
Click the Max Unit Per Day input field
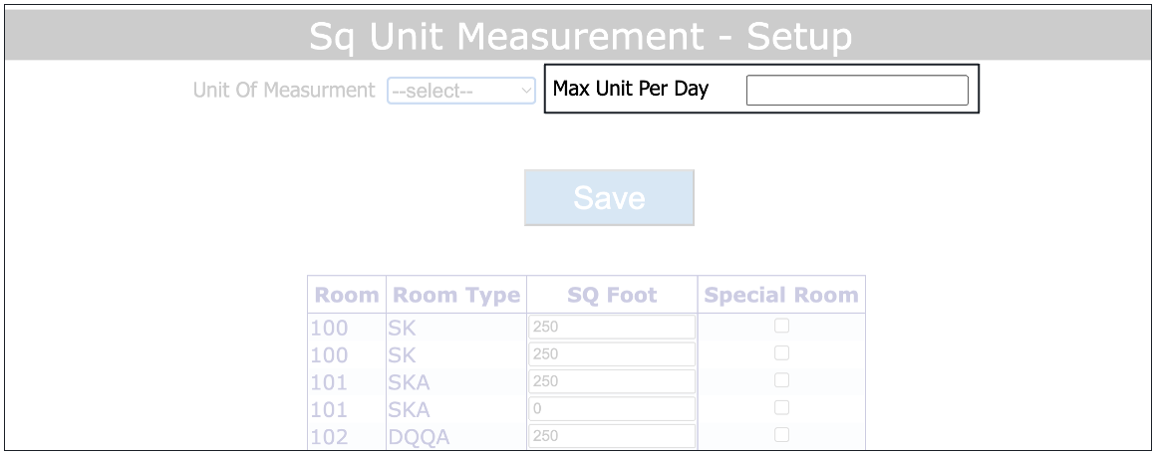click(857, 90)
